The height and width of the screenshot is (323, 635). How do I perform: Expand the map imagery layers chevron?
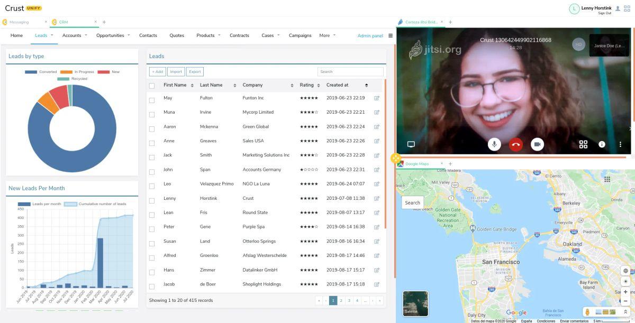625,312
